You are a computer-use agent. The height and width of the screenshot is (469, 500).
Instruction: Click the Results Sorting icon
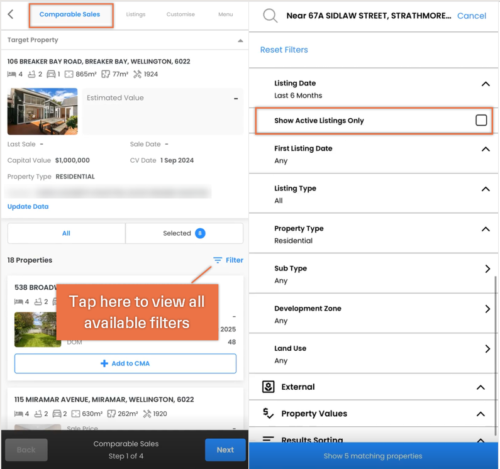click(x=268, y=439)
